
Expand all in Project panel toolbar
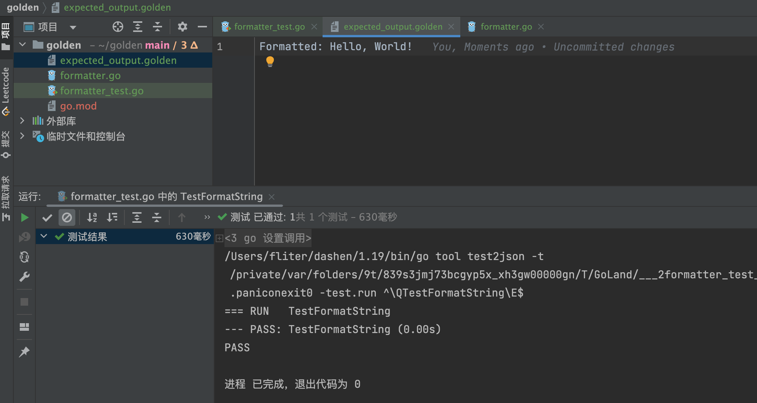pos(137,27)
